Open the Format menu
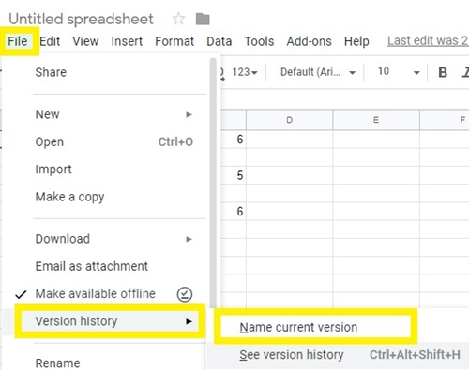The height and width of the screenshot is (370, 469). pos(174,41)
